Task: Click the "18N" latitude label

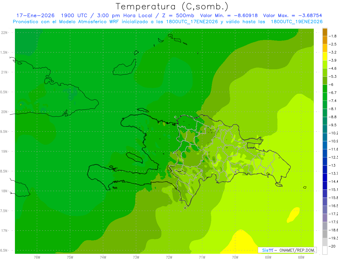Action: 5,191
